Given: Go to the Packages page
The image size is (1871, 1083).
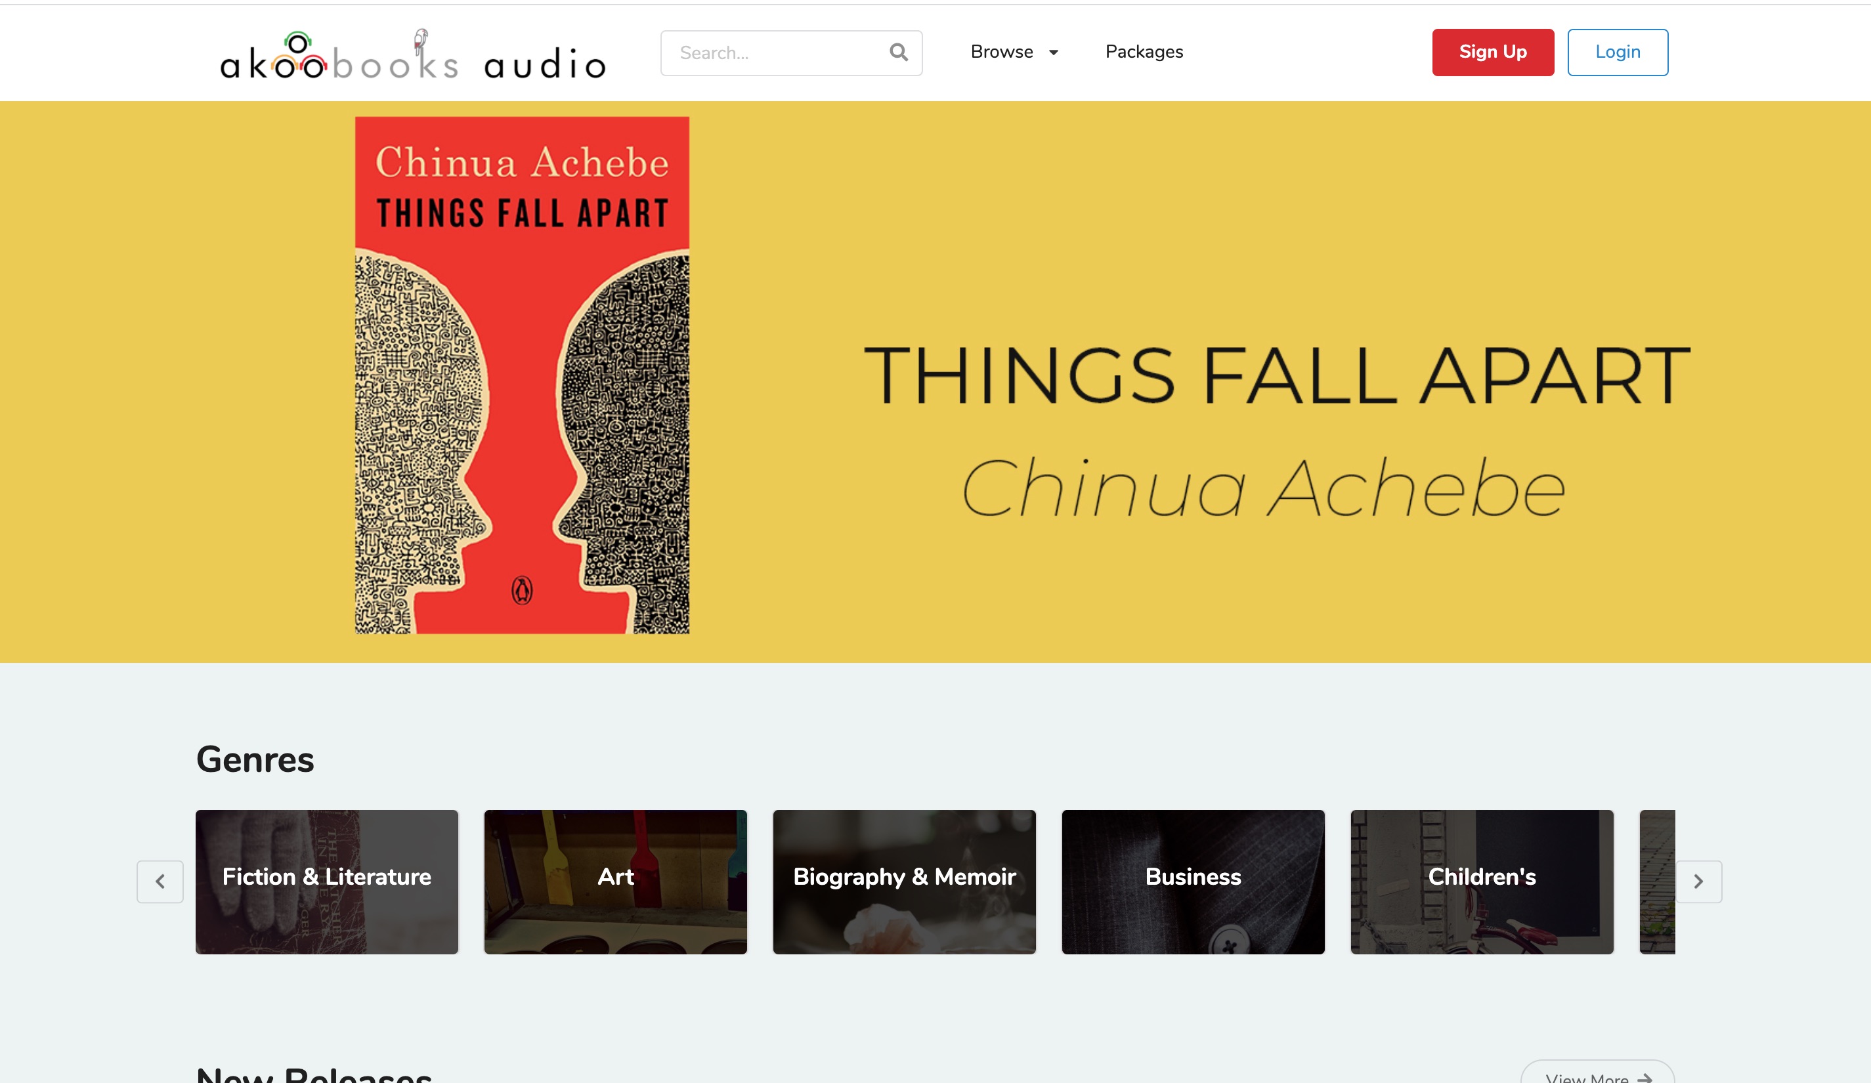Looking at the screenshot, I should [1144, 52].
